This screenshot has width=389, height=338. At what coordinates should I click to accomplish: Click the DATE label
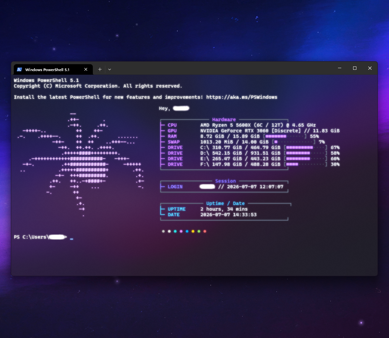click(174, 215)
